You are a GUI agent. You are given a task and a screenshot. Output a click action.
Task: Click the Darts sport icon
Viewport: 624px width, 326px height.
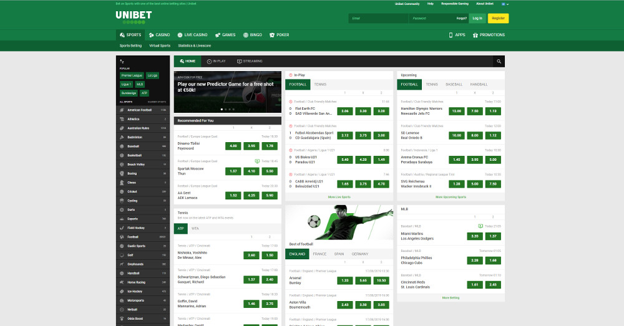[122, 209]
